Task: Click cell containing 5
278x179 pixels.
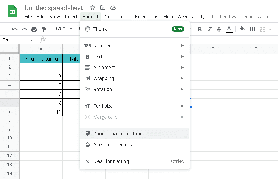Action: (x=41, y=85)
